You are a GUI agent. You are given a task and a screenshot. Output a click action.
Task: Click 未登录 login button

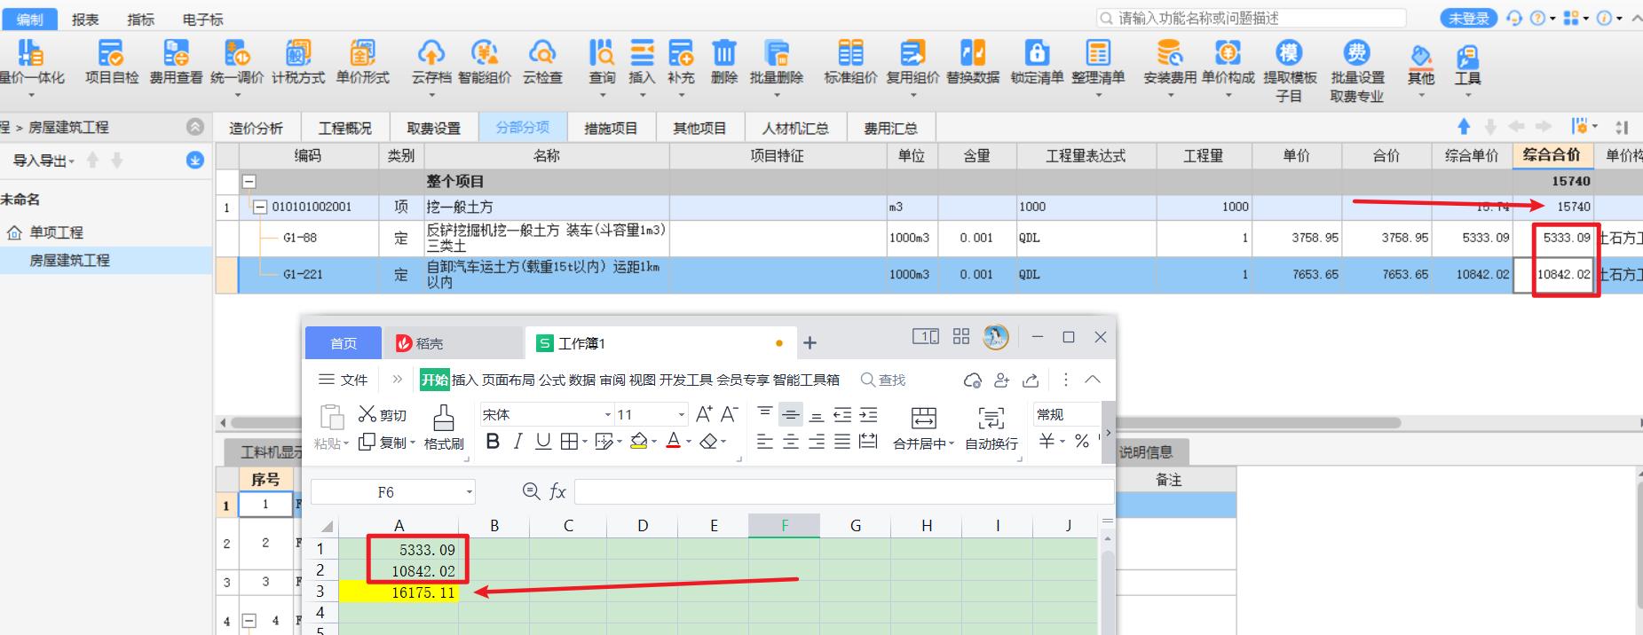click(x=1468, y=19)
